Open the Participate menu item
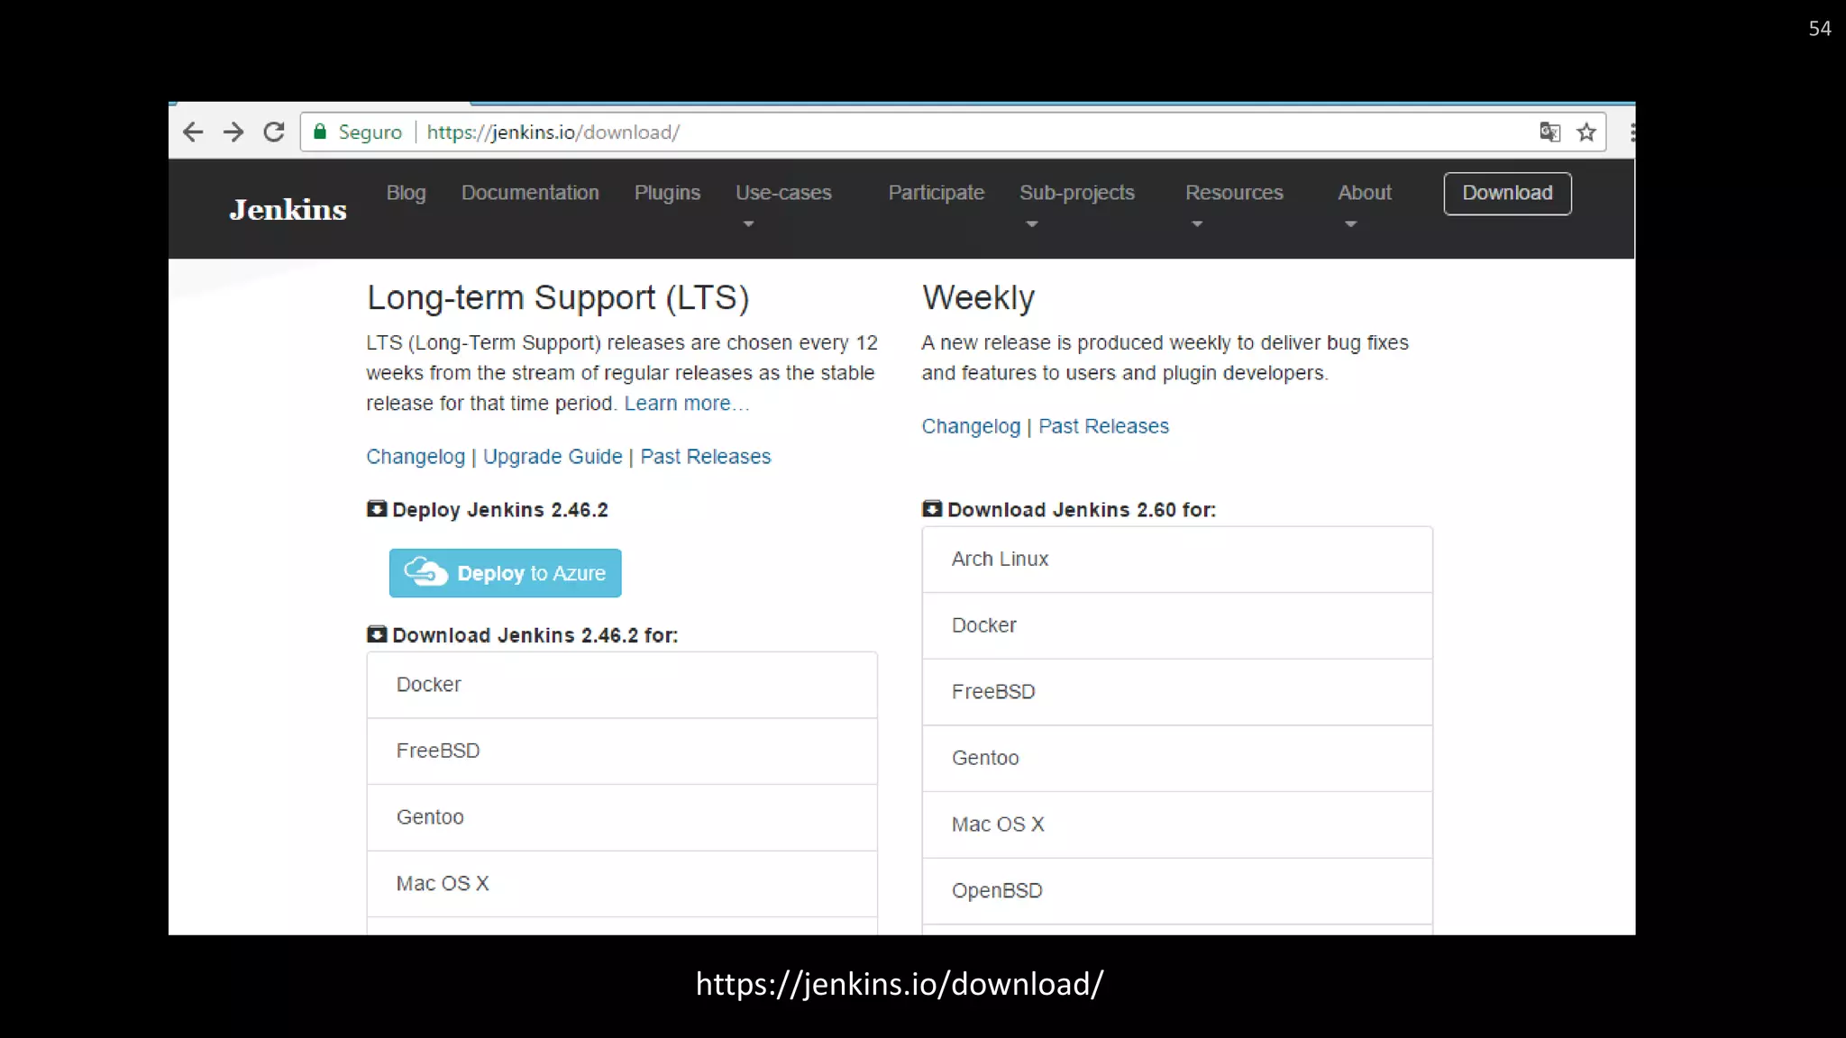The width and height of the screenshot is (1846, 1038). click(x=936, y=193)
